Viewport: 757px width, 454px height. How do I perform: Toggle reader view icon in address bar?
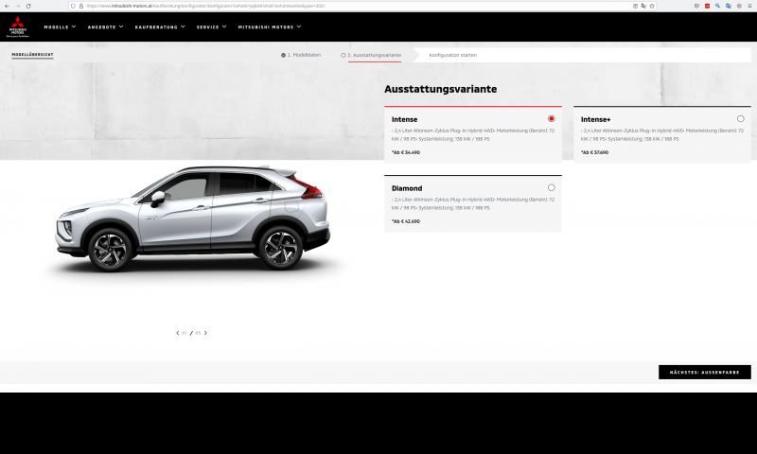tap(635, 6)
